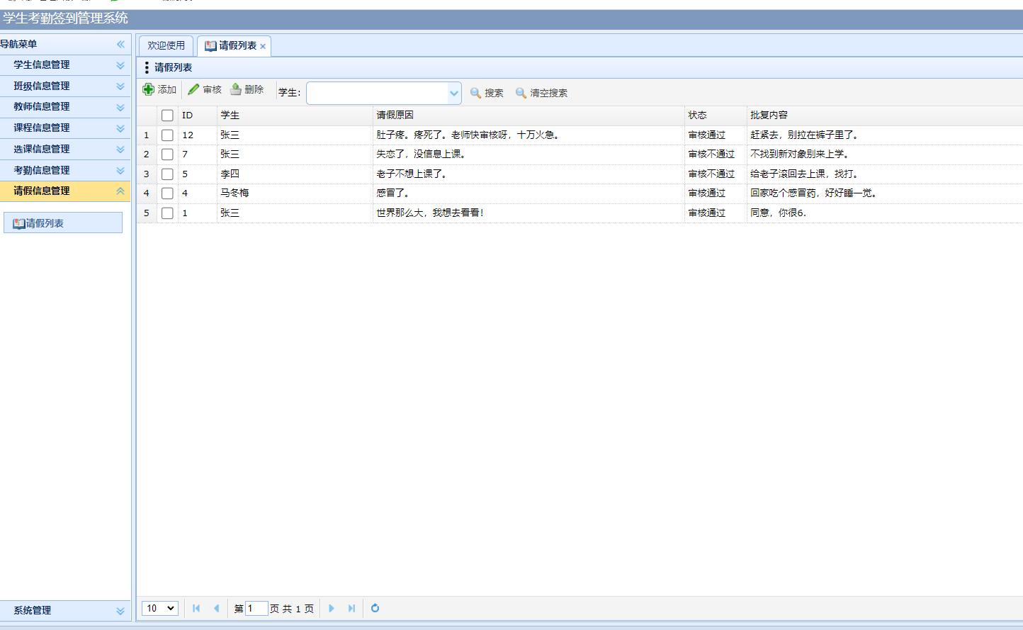Click the 审核 button label
This screenshot has height=630, width=1023.
[212, 89]
